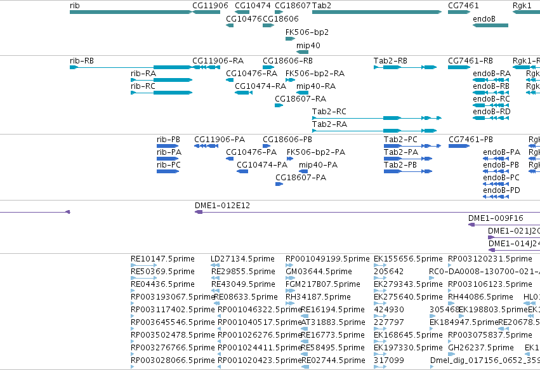The width and height of the screenshot is (540, 370).
Task: Select the rib-RA transcript
Action: (x=162, y=80)
